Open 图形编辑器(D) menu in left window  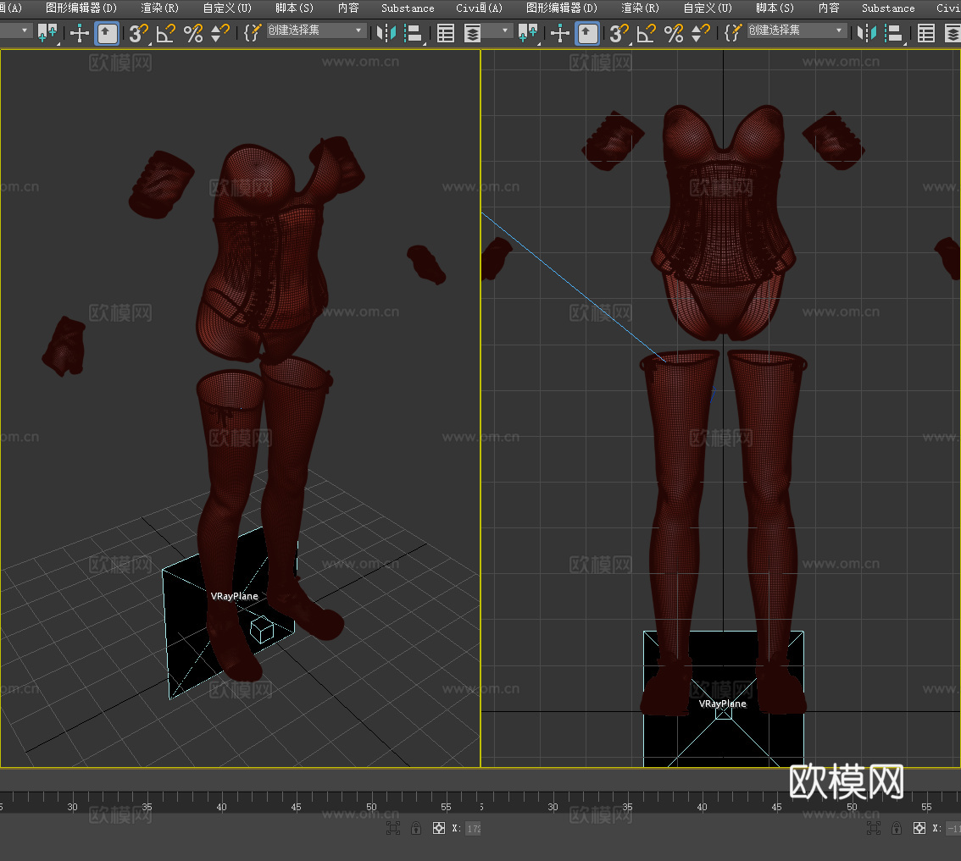81,8
